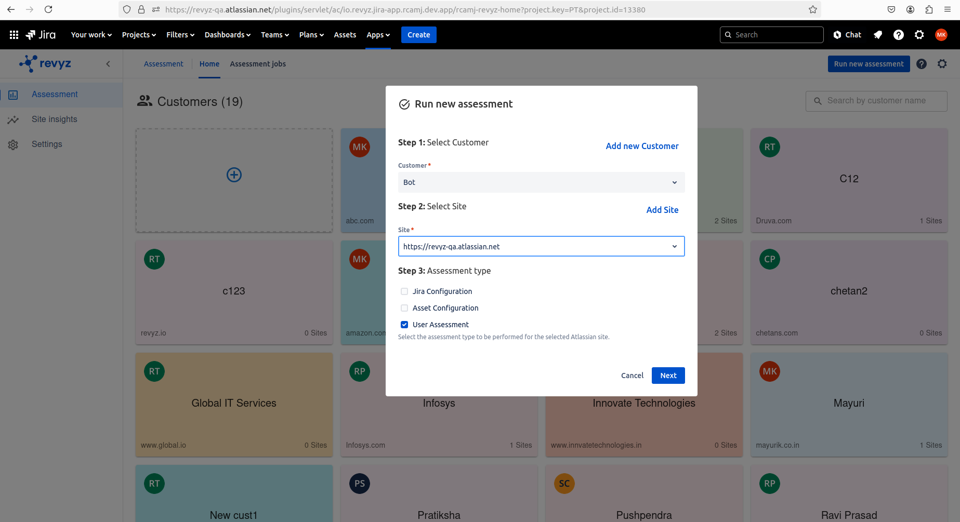The height and width of the screenshot is (522, 960).
Task: Open Jira notifications icon
Action: pyautogui.click(x=878, y=35)
